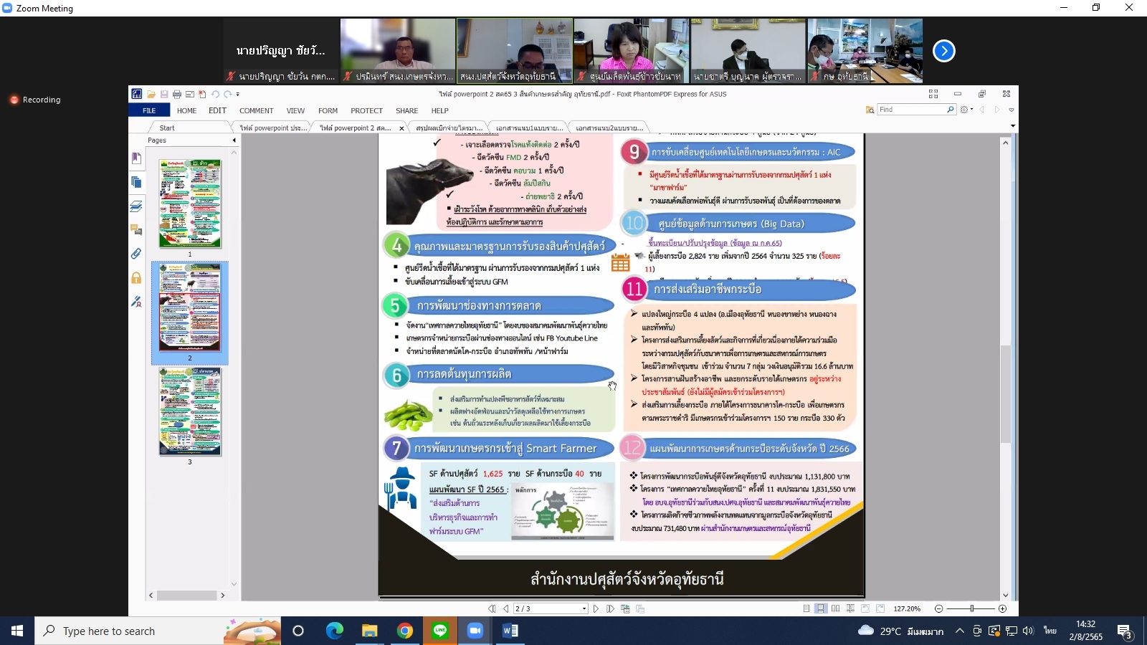
Task: Enable single page view mode
Action: [x=806, y=608]
